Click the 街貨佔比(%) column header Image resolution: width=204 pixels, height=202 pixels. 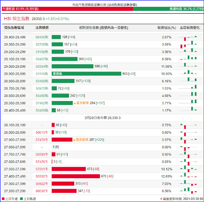click(x=167, y=28)
